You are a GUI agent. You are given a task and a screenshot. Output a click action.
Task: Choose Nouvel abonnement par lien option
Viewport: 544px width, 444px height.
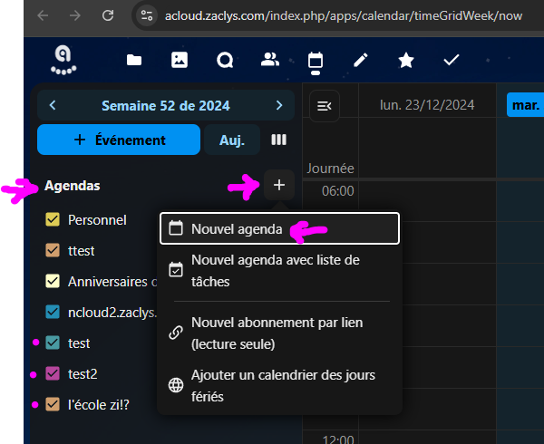pos(278,333)
